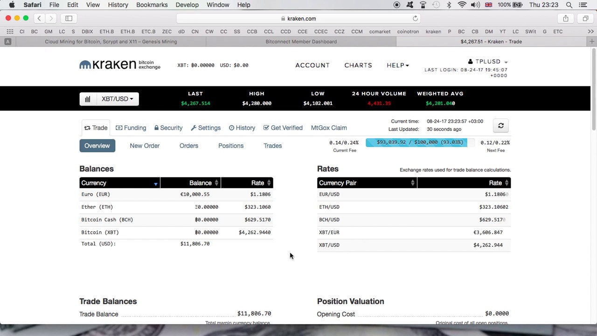Expand the HELP dropdown menu
The height and width of the screenshot is (336, 597).
pos(397,65)
